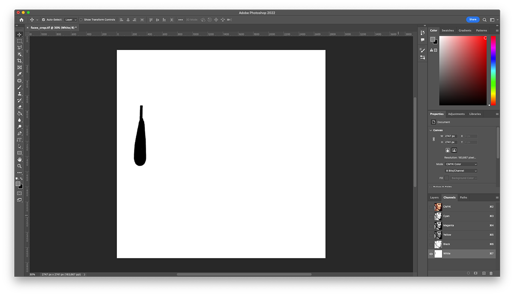Click the Share button

coord(472,19)
